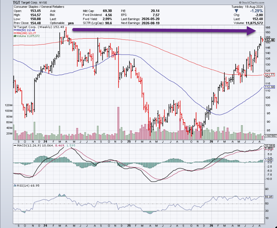Click the Next Earnings date 2026-08-19

(x=151, y=23)
